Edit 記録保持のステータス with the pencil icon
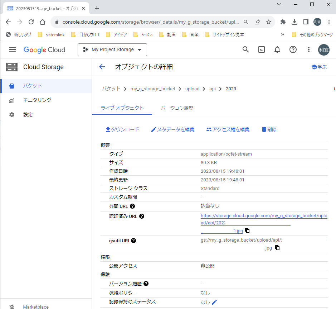This screenshot has width=336, height=309. pos(214,302)
